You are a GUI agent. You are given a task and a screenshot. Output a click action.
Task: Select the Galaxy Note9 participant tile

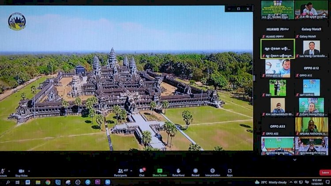(312, 29)
